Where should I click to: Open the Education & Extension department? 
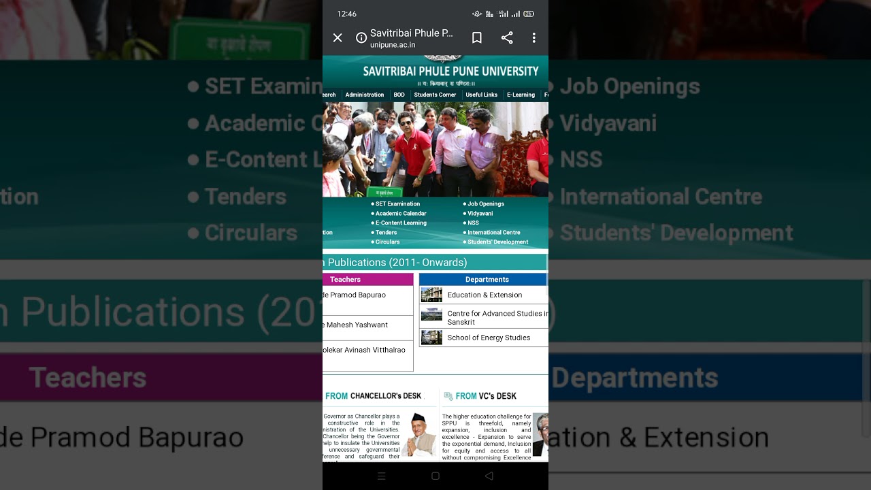(x=484, y=295)
